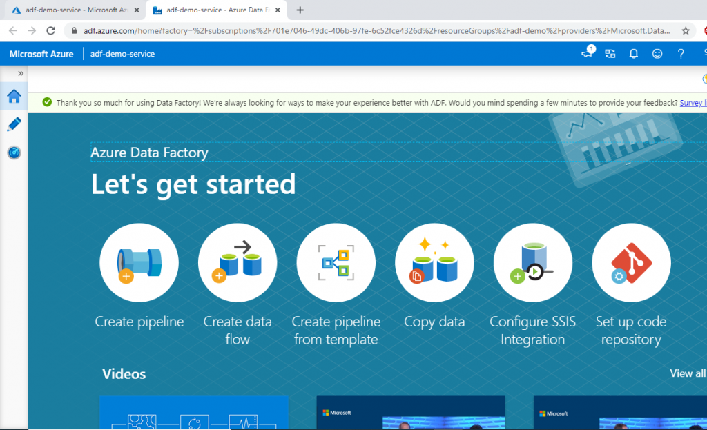707x430 pixels.
Task: Open the third Microsoft video thumbnail
Action: click(620, 413)
